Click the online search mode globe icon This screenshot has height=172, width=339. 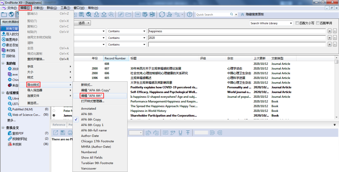(x=12, y=14)
